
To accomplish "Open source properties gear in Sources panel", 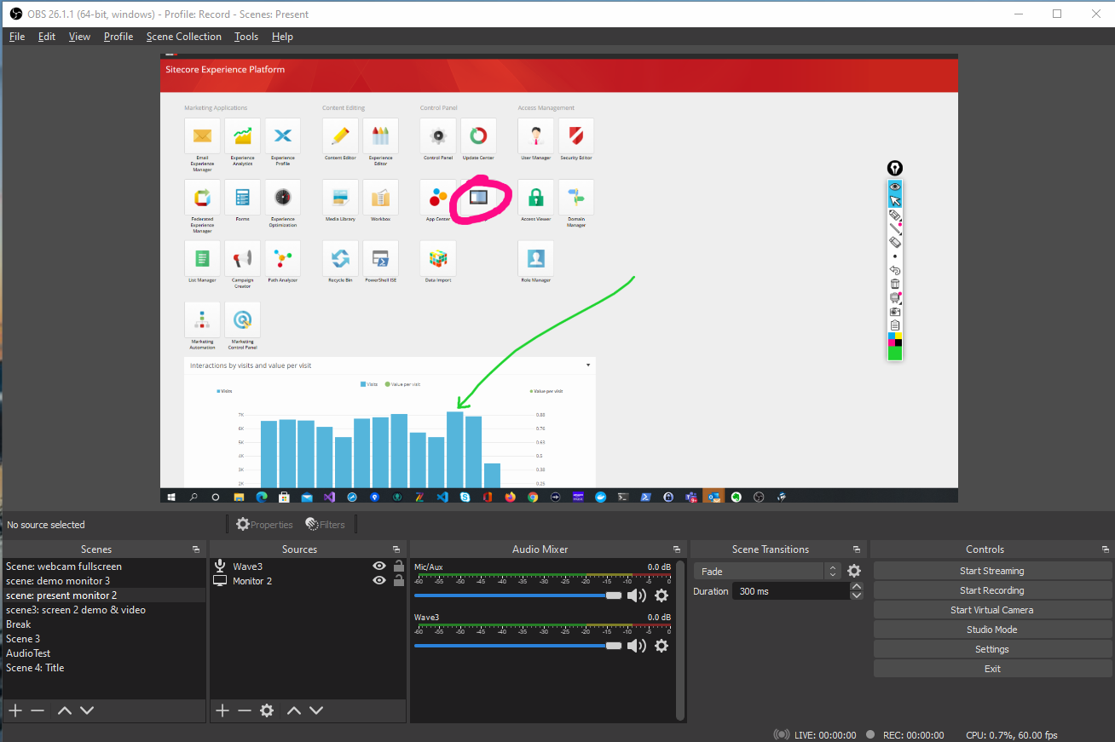I will 267,710.
